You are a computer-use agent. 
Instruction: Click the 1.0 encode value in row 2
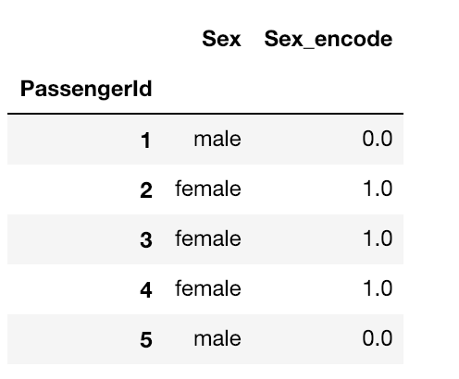point(378,189)
